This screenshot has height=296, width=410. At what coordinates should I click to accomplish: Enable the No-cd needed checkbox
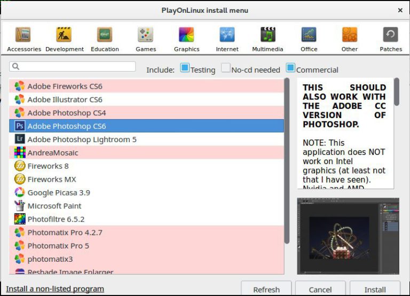(x=226, y=67)
